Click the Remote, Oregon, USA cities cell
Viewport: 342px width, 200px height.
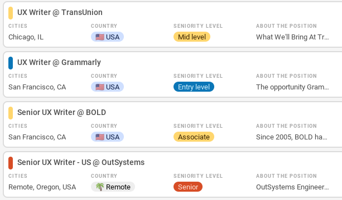click(42, 187)
